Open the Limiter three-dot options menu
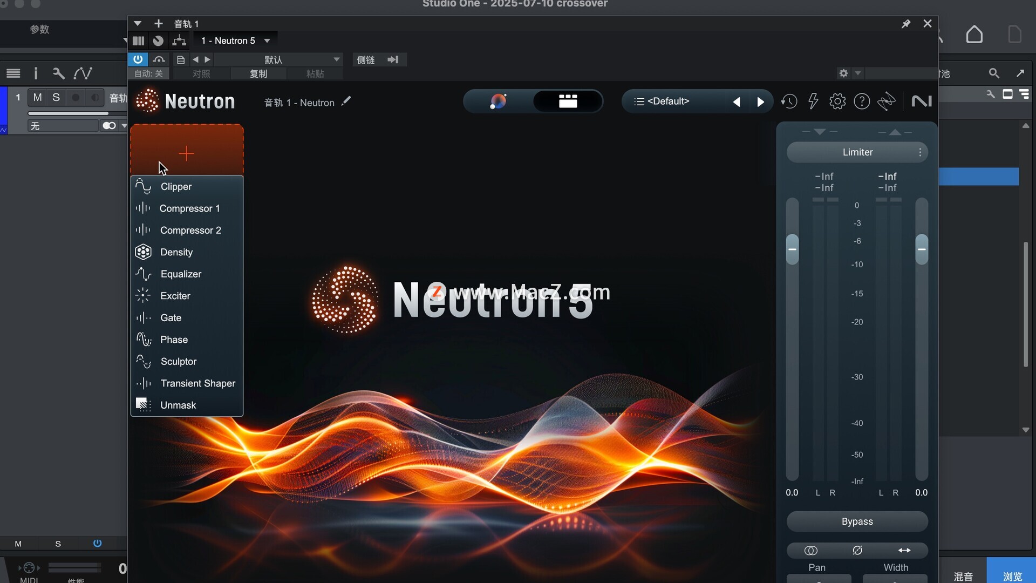 [920, 152]
